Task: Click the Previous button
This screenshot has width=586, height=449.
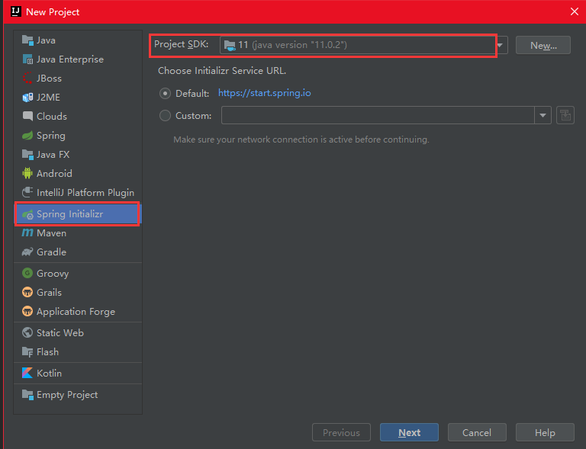Action: tap(341, 432)
